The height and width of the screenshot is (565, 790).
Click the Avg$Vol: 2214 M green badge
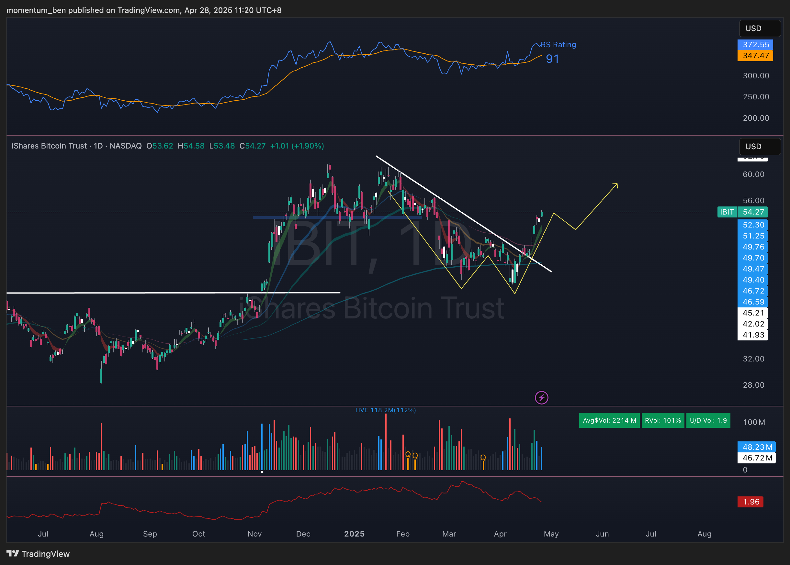(x=609, y=420)
